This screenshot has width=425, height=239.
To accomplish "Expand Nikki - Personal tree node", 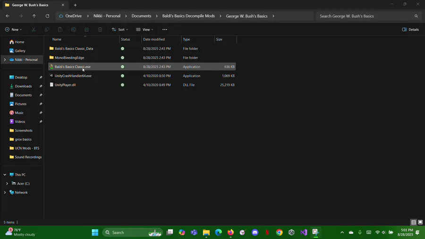I will coord(5,60).
